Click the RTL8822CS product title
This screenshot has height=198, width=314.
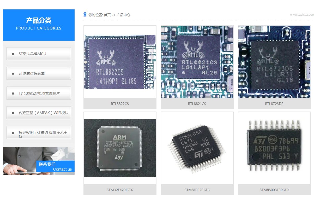pos(120,104)
